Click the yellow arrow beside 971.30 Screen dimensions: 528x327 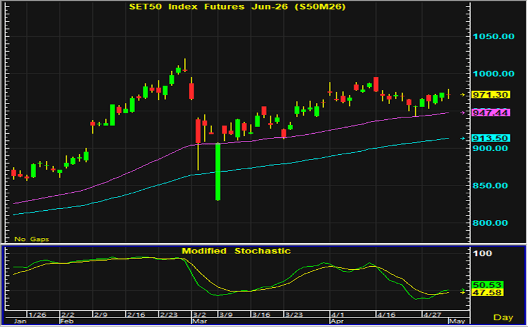coord(463,95)
